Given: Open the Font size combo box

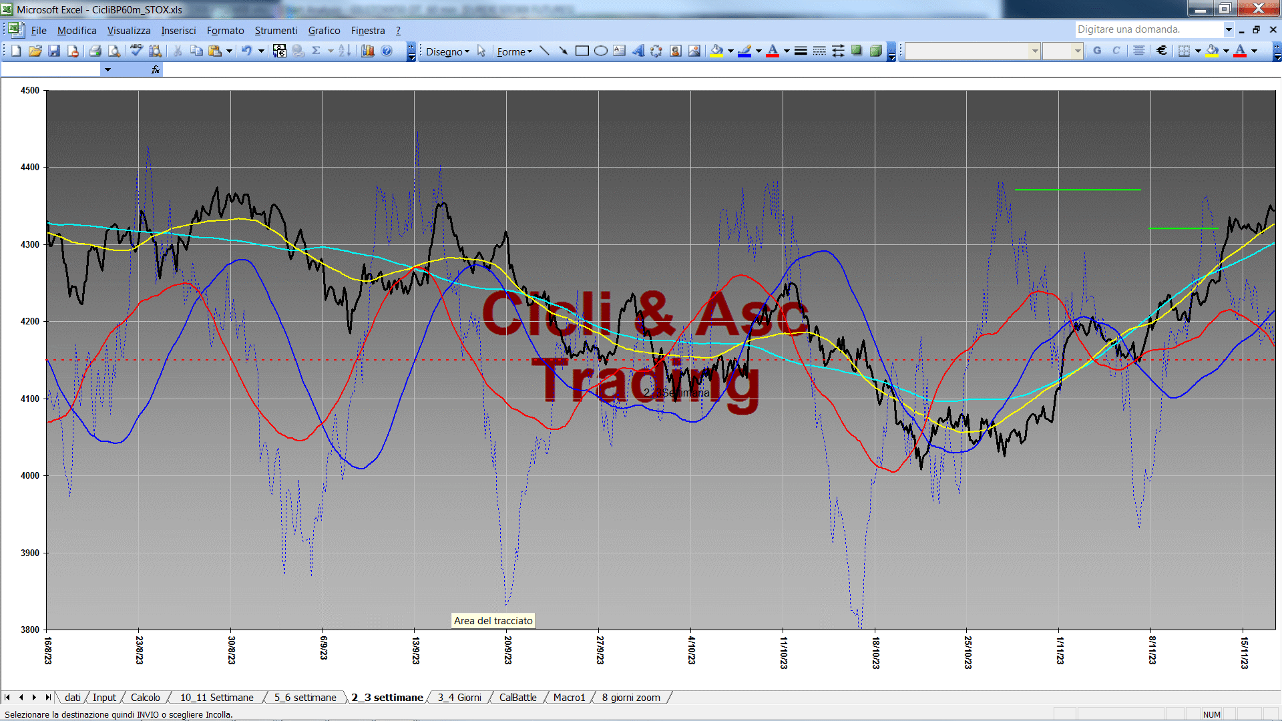Looking at the screenshot, I should coord(1062,51).
